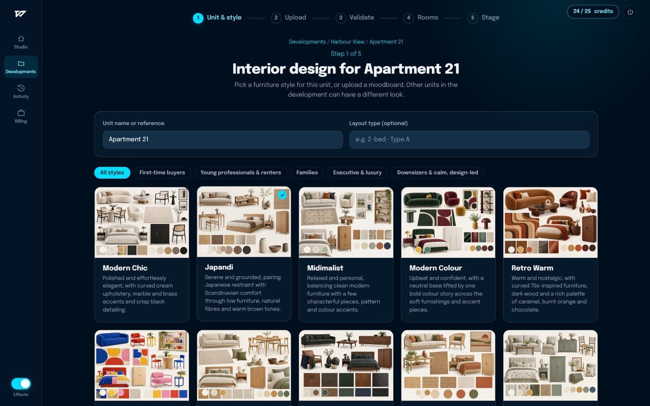
Task: Toggle the Effects switch
Action: click(x=21, y=384)
